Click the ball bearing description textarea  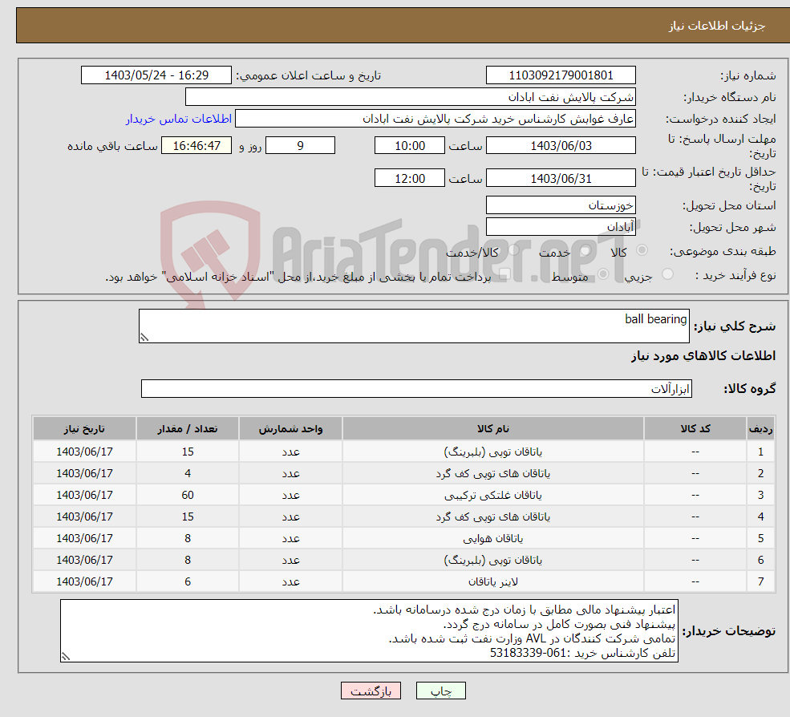click(414, 326)
